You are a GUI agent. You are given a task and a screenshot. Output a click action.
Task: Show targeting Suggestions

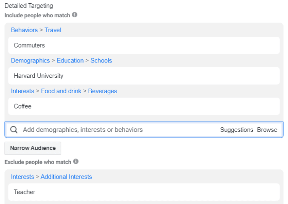coord(237,130)
